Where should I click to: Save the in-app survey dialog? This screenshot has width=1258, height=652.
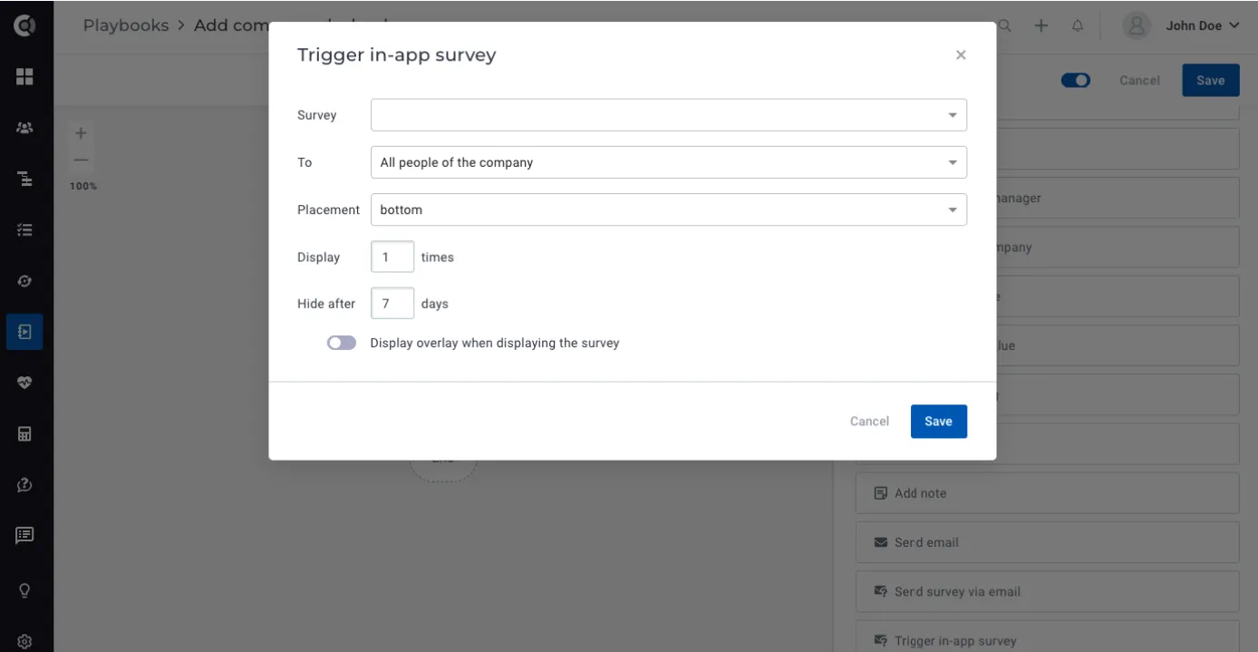[x=939, y=421]
